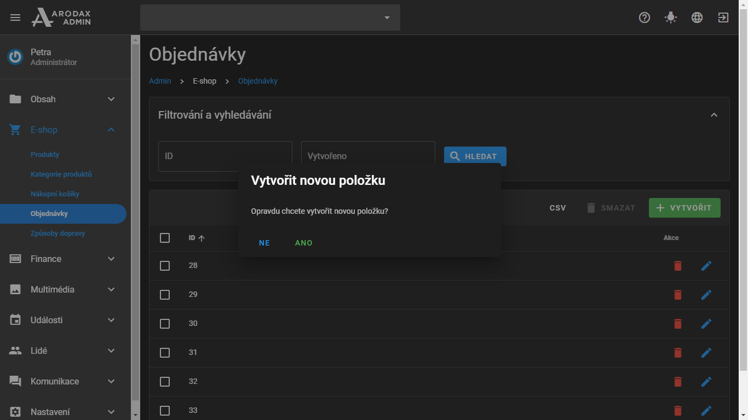Select all rows via header checkbox
The width and height of the screenshot is (748, 420).
click(x=165, y=238)
